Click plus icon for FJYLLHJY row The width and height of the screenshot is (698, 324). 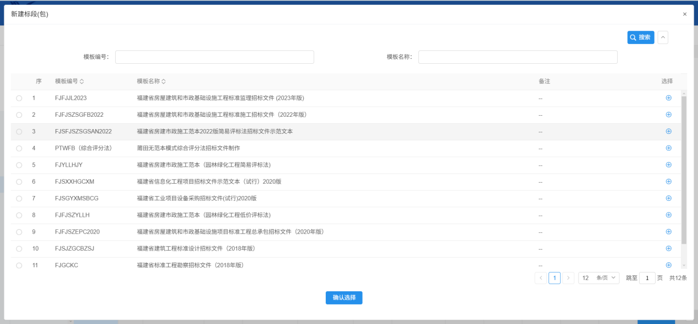(668, 165)
